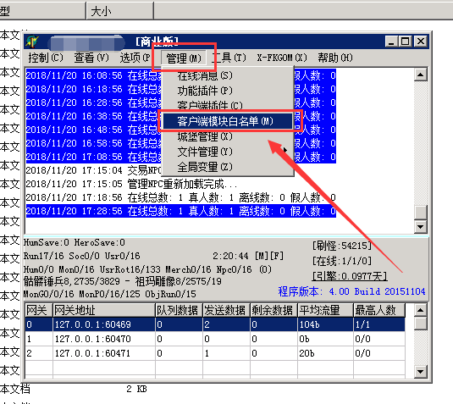This screenshot has height=404, width=453.
Task: Select gateway row 127.0.0.1:60470
Action: [x=215, y=339]
